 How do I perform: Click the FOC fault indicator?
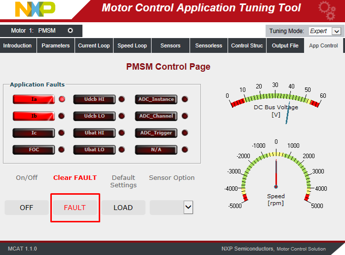tap(34, 149)
